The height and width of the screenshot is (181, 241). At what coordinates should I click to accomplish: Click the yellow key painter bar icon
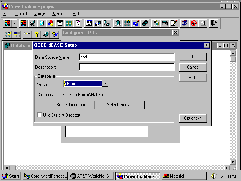pyautogui.click(x=37, y=34)
